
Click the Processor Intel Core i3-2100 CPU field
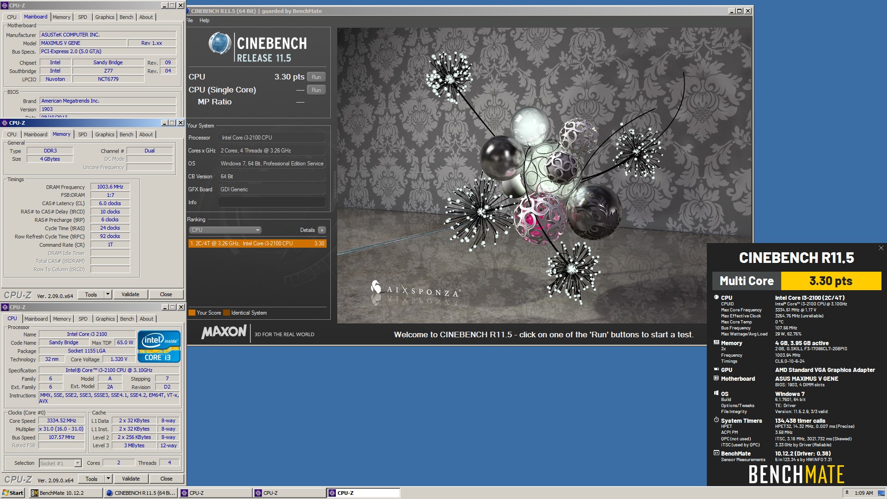[x=272, y=138]
